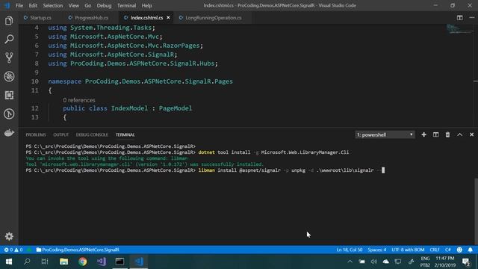
Task: Click the feedback smiley icon
Action: point(459,250)
